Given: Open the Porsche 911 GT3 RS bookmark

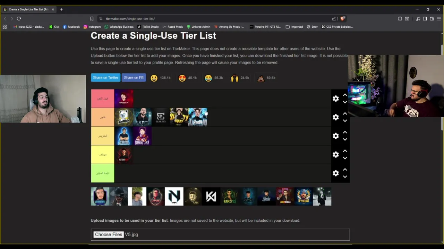Looking at the screenshot, I should tap(265, 27).
